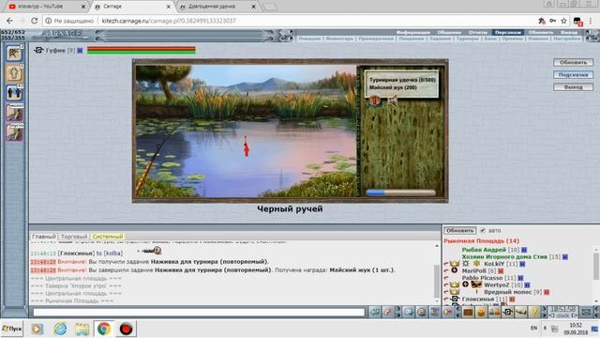Click the red round icon beside the speaker
The width and height of the screenshot is (600, 338).
coord(375,100)
